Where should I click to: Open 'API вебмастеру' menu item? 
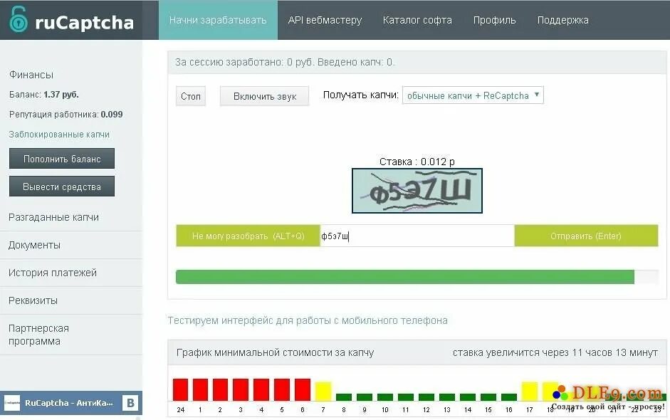[325, 20]
